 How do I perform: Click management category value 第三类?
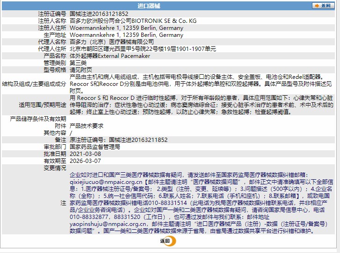tap(78, 63)
